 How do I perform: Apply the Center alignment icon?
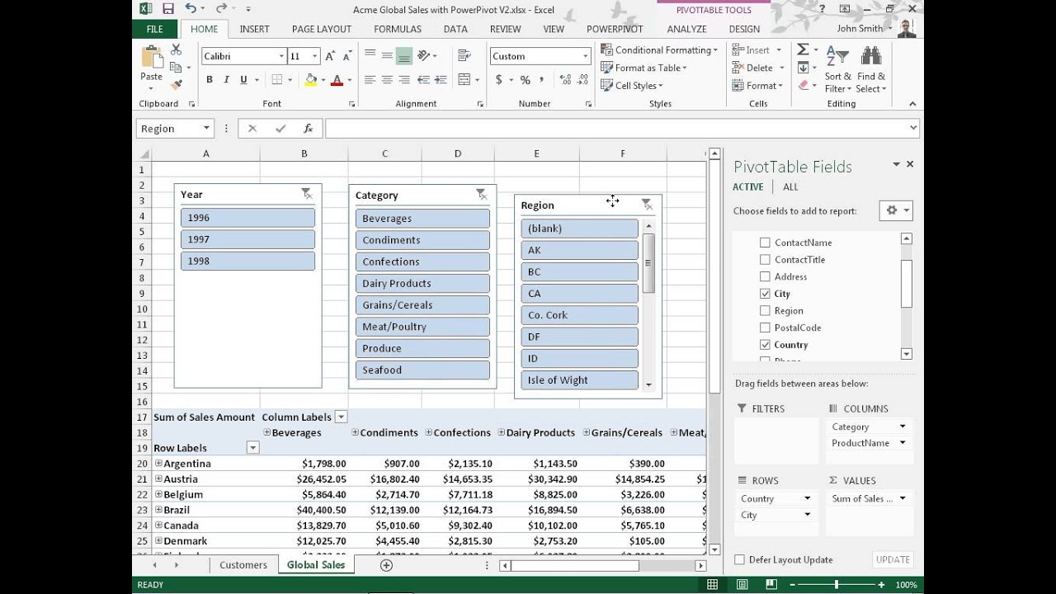coord(386,80)
